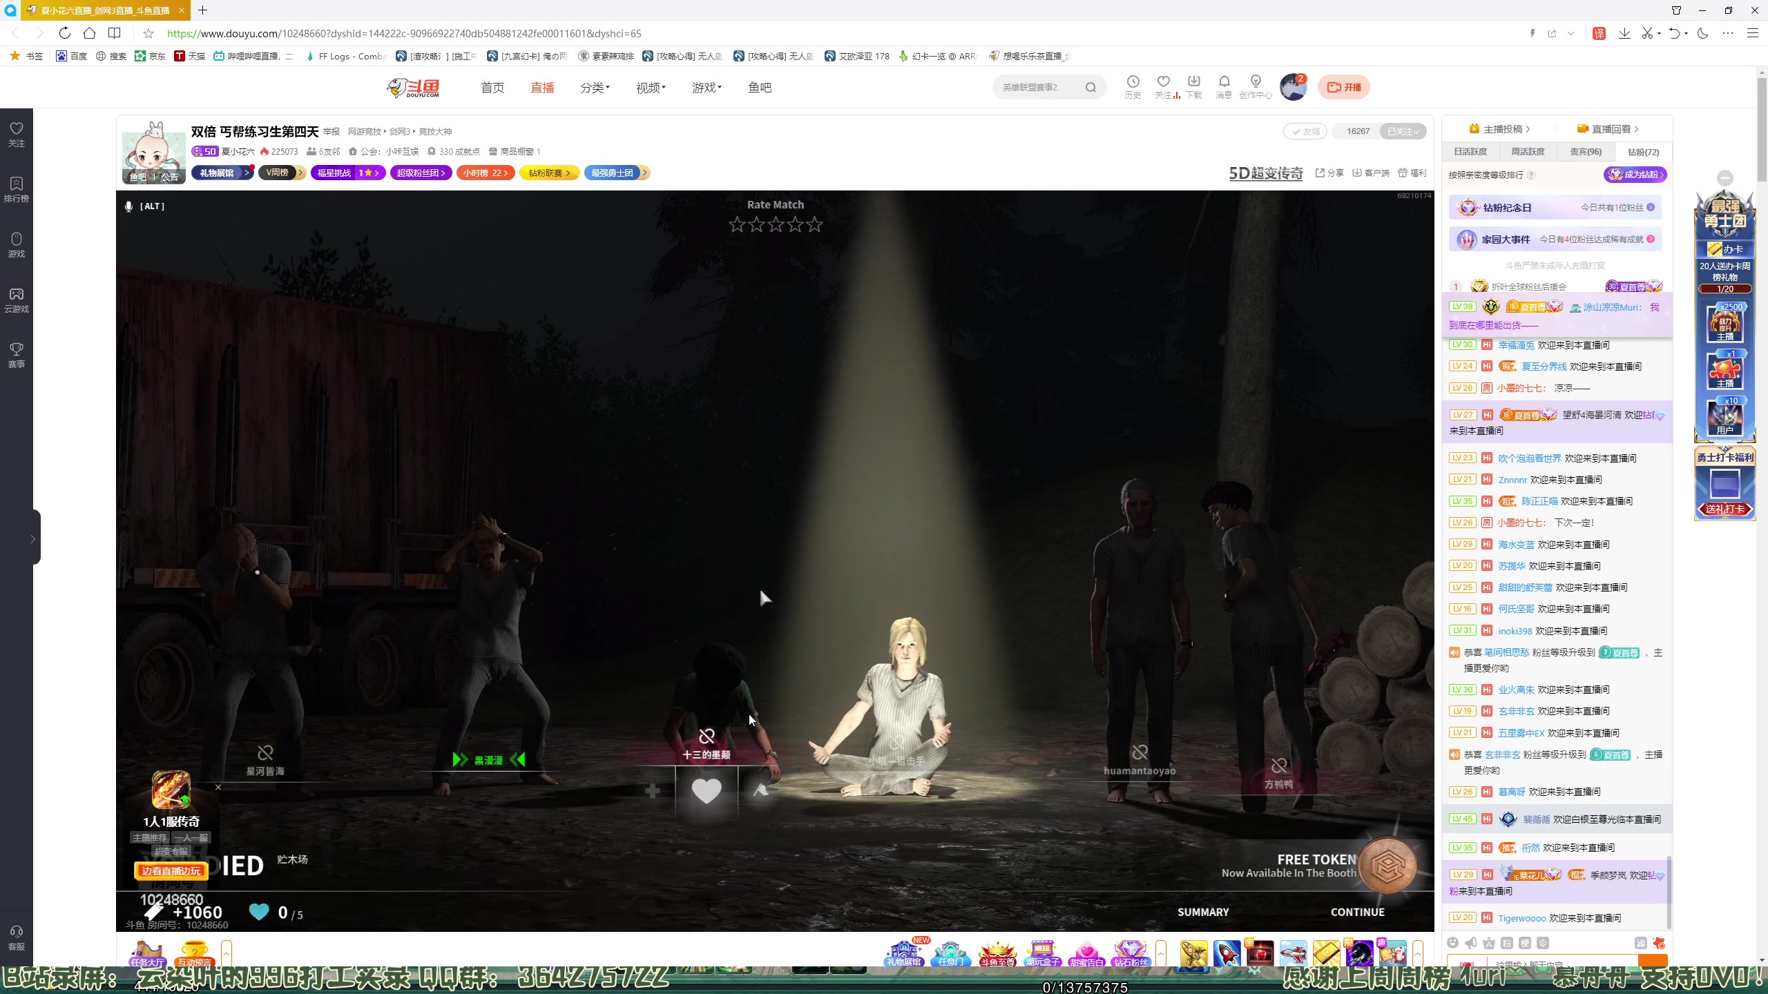Open dropdown arrow beside browser undo icon

tap(1686, 33)
